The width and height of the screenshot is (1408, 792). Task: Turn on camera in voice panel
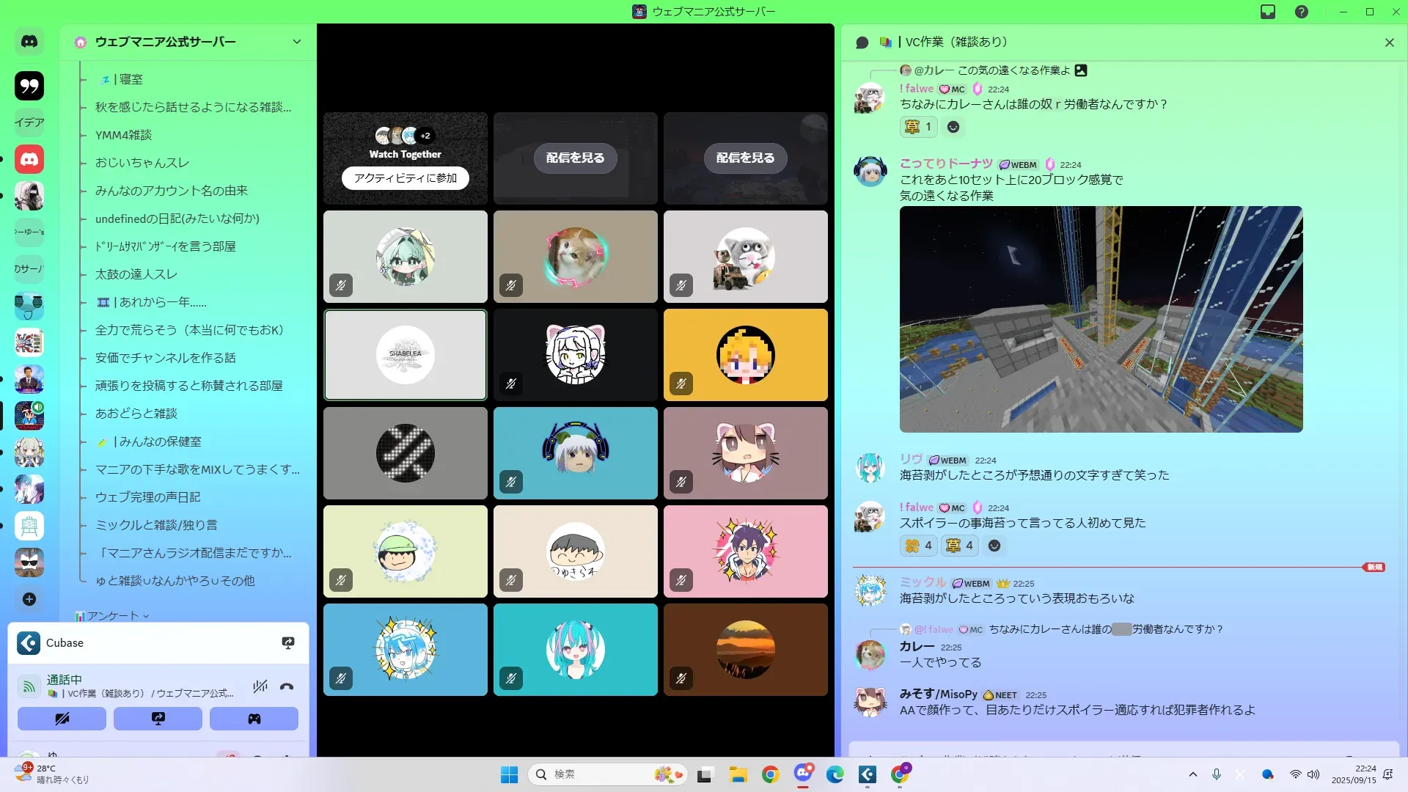point(62,719)
